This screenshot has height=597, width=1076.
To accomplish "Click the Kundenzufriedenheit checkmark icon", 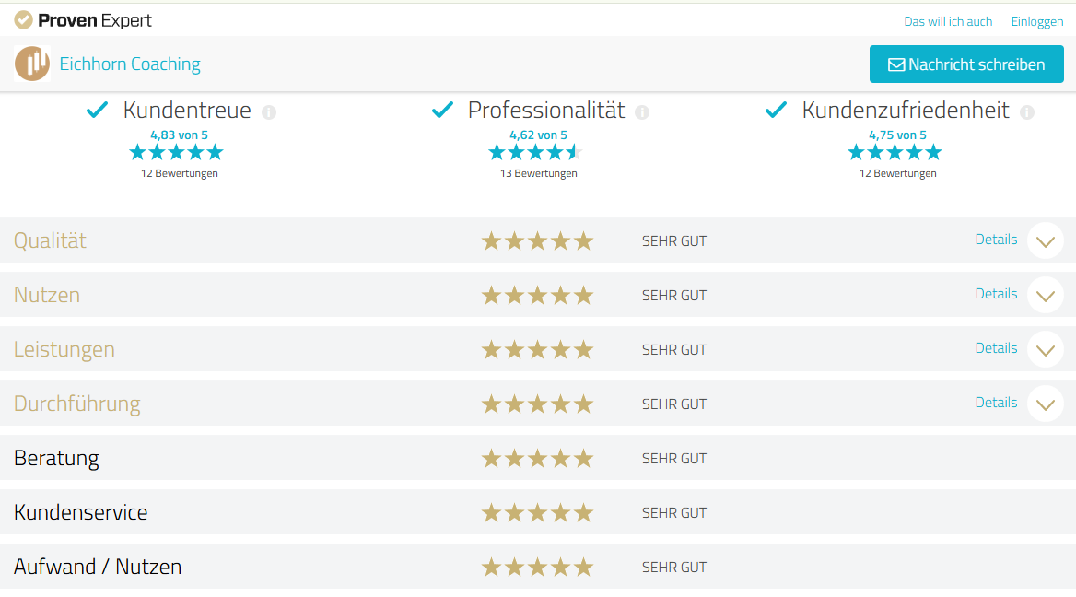I will (x=776, y=111).
